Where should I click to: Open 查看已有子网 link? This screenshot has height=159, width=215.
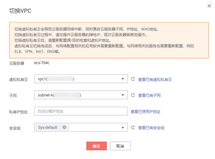pyautogui.click(x=149, y=95)
